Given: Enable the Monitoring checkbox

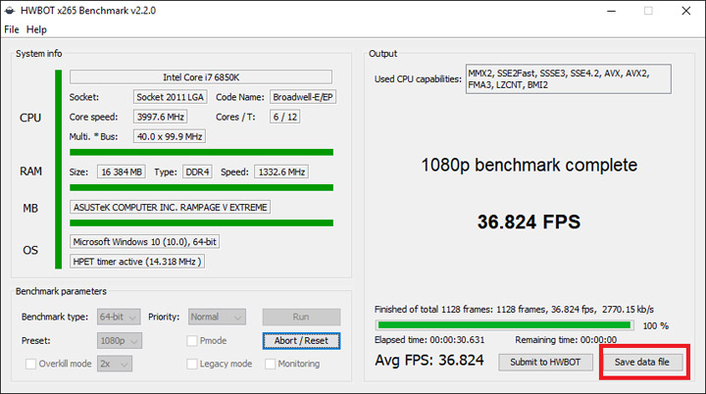Looking at the screenshot, I should tap(271, 364).
